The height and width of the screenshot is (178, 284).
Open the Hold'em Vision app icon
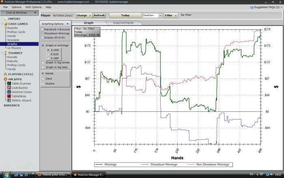tap(9, 92)
